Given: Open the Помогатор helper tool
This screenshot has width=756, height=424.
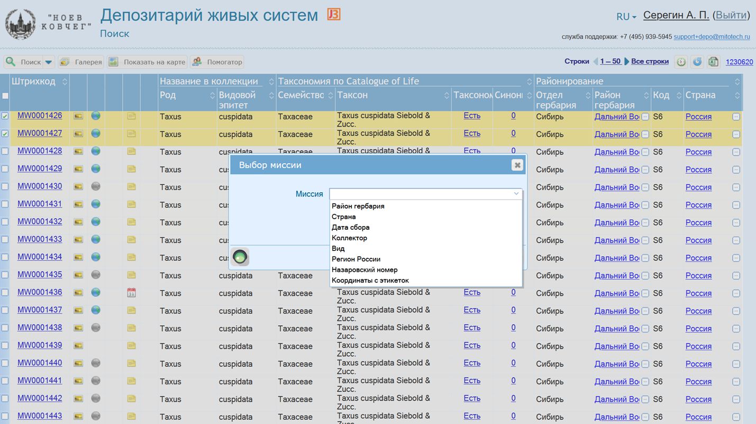Looking at the screenshot, I should click(x=217, y=62).
